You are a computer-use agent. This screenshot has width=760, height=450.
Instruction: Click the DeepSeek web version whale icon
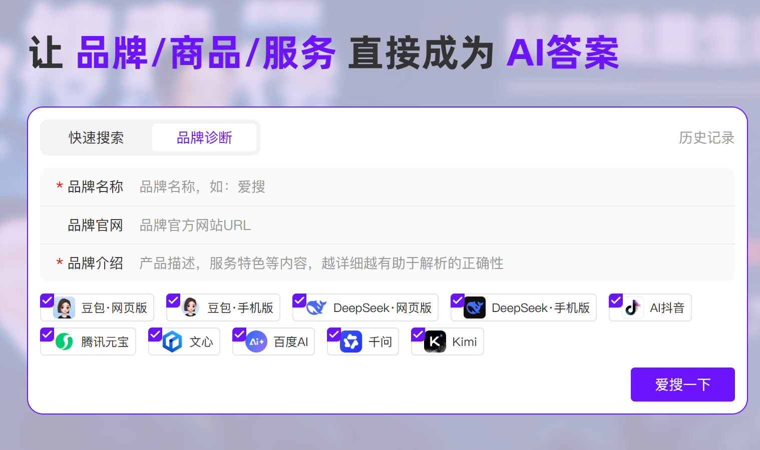[x=316, y=308]
